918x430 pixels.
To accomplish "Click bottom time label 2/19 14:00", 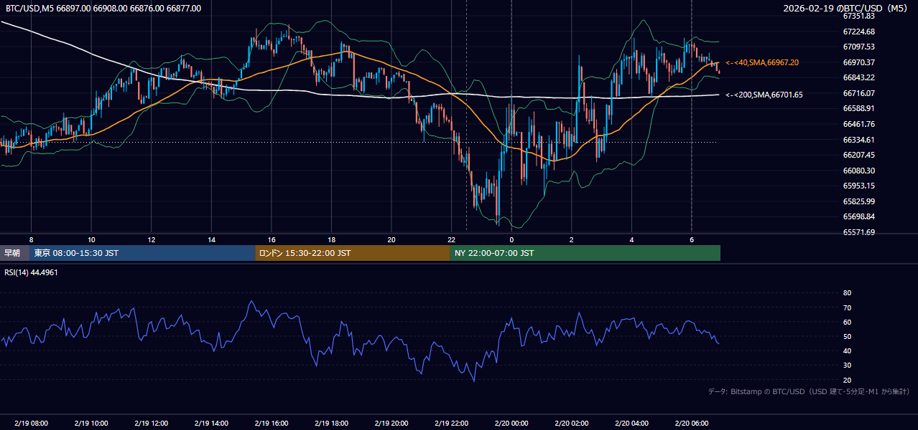I will [211, 424].
